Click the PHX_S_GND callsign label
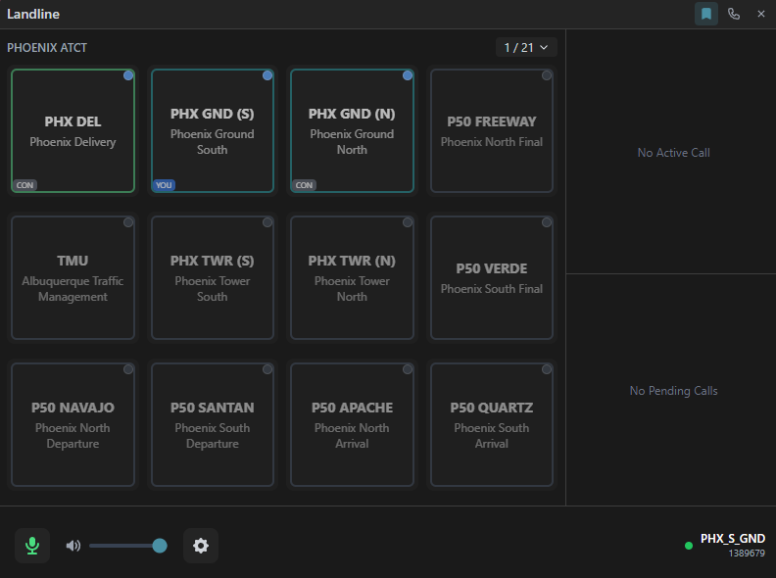 click(732, 539)
